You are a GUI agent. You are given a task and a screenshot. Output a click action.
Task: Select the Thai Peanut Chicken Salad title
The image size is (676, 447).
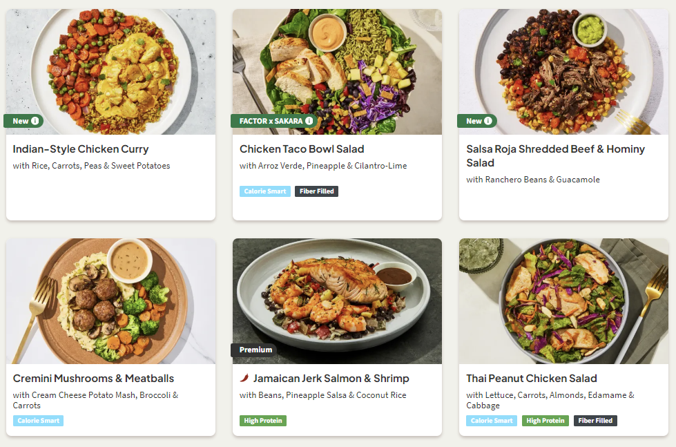(x=532, y=379)
